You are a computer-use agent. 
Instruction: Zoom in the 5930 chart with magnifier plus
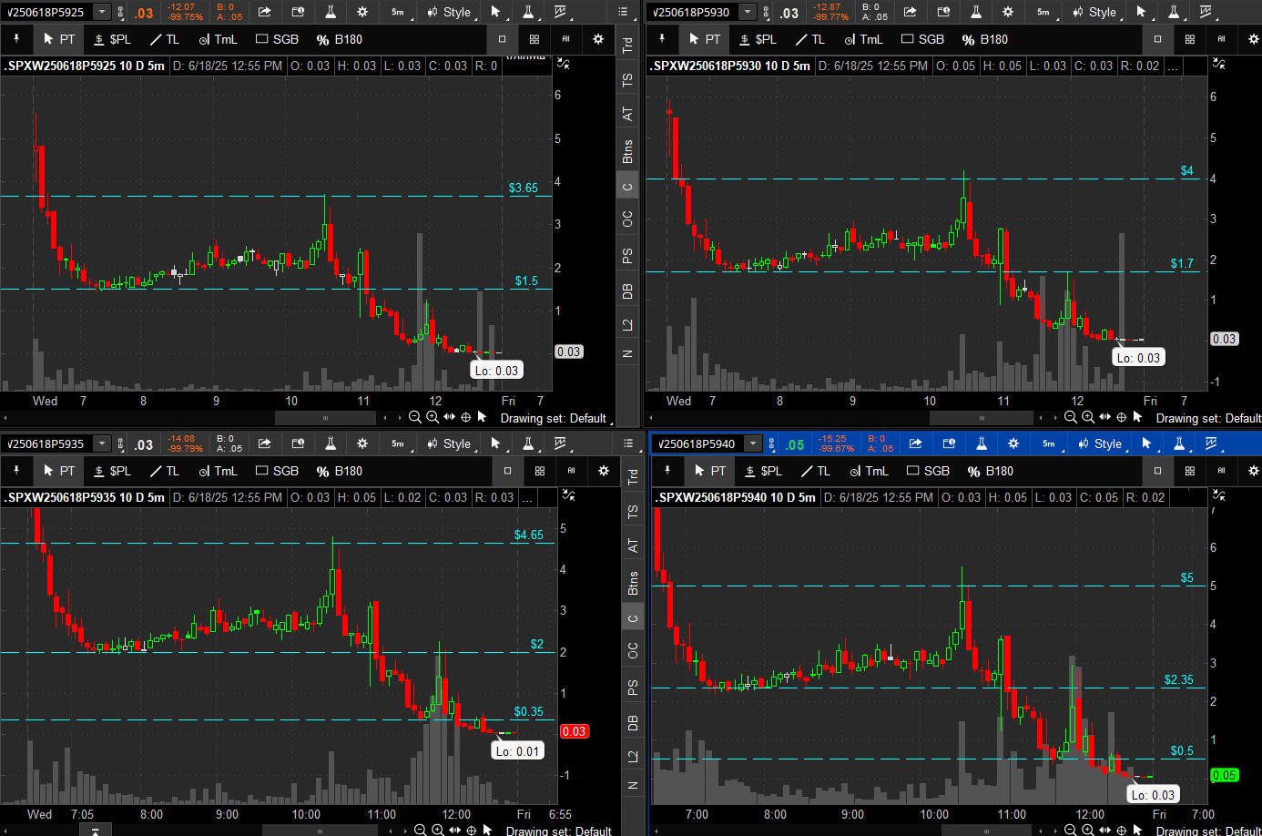coord(1088,417)
